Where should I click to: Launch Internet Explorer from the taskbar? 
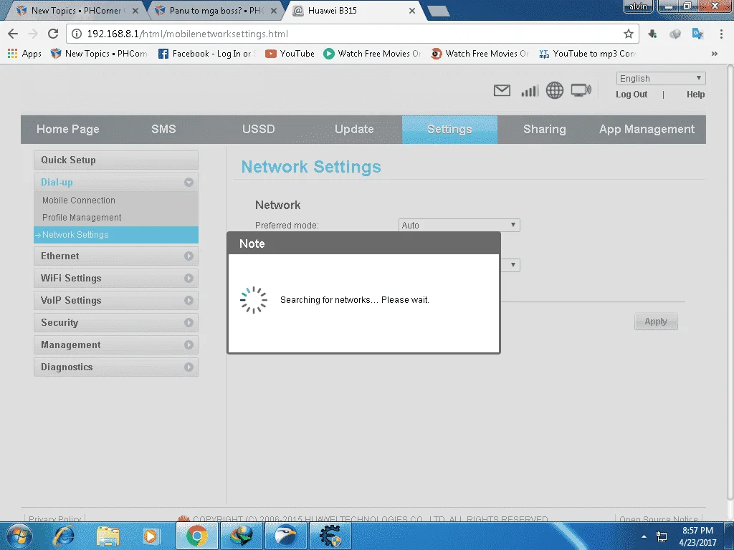(x=63, y=536)
